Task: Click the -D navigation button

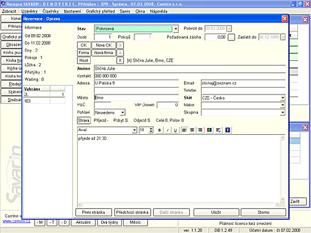Action: 64,222
